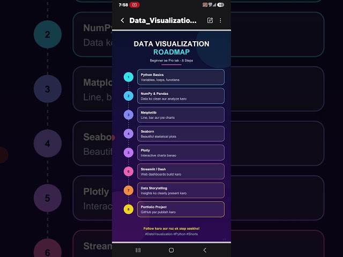Image resolution: width=343 pixels, height=257 pixels.
Task: Open the three-dot overflow menu
Action: 220,20
